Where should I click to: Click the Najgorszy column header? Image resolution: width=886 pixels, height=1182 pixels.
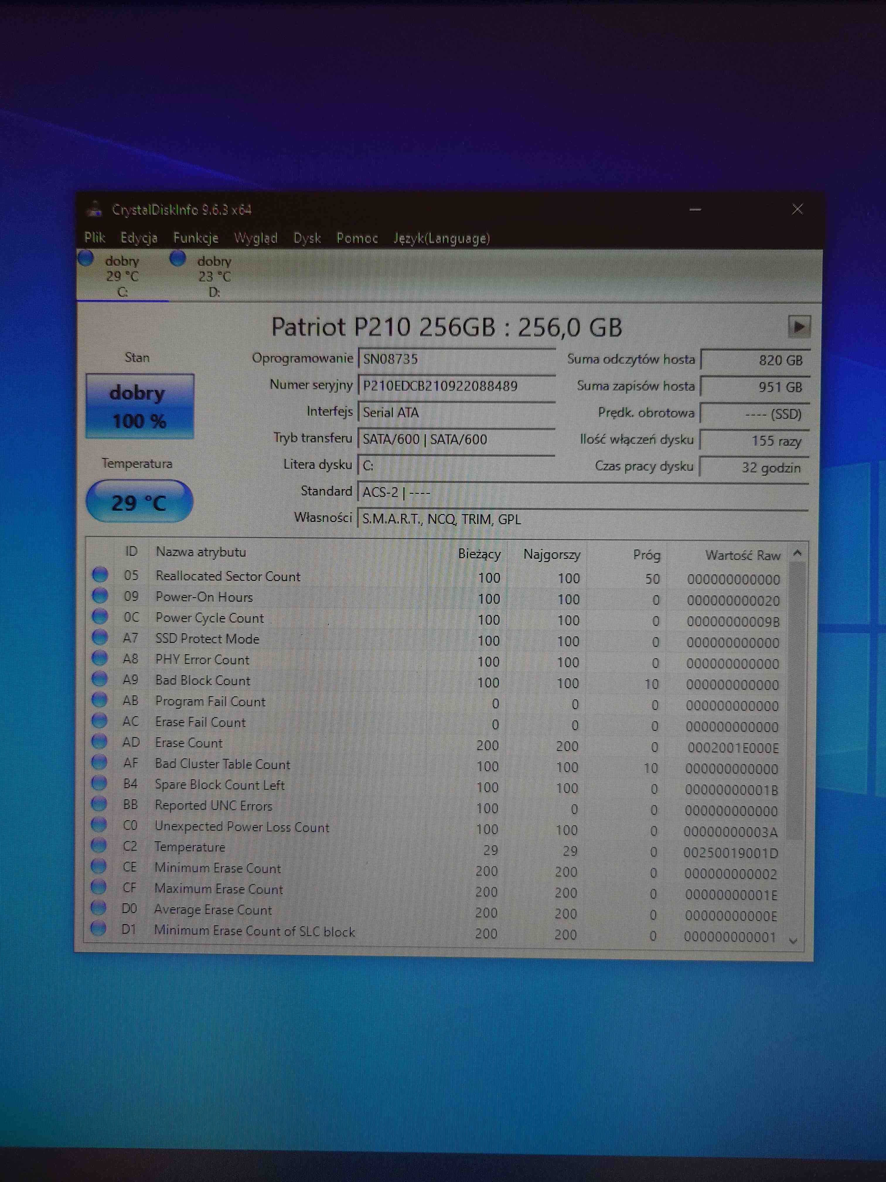click(x=552, y=555)
